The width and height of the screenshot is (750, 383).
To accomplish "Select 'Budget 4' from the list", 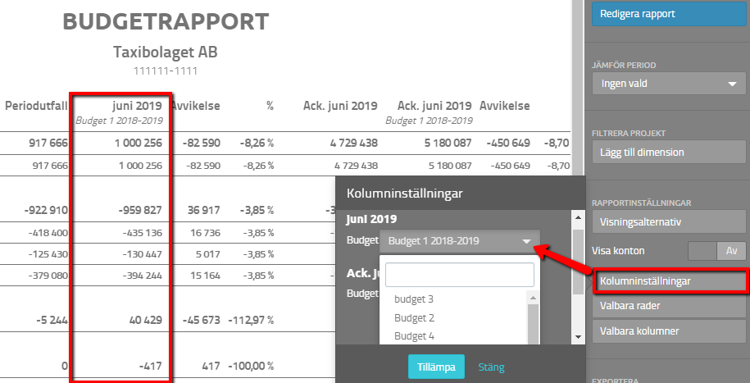I will [414, 336].
